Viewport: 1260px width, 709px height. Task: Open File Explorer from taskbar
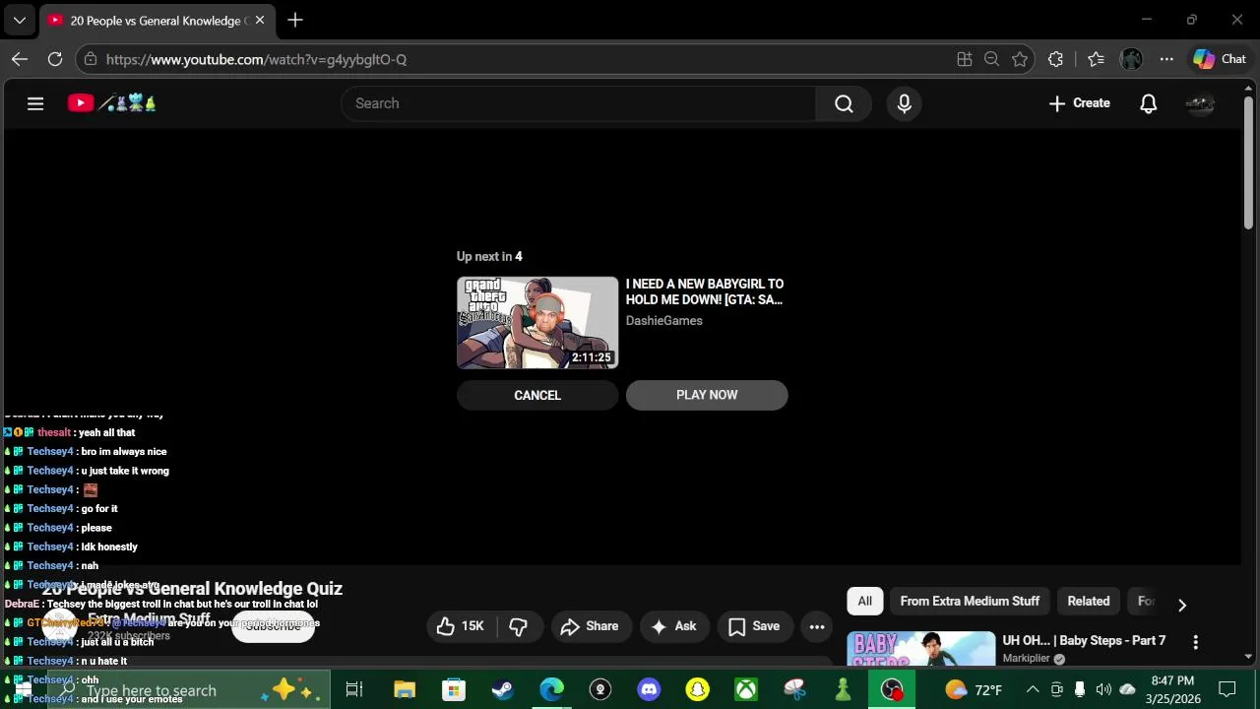click(x=405, y=689)
